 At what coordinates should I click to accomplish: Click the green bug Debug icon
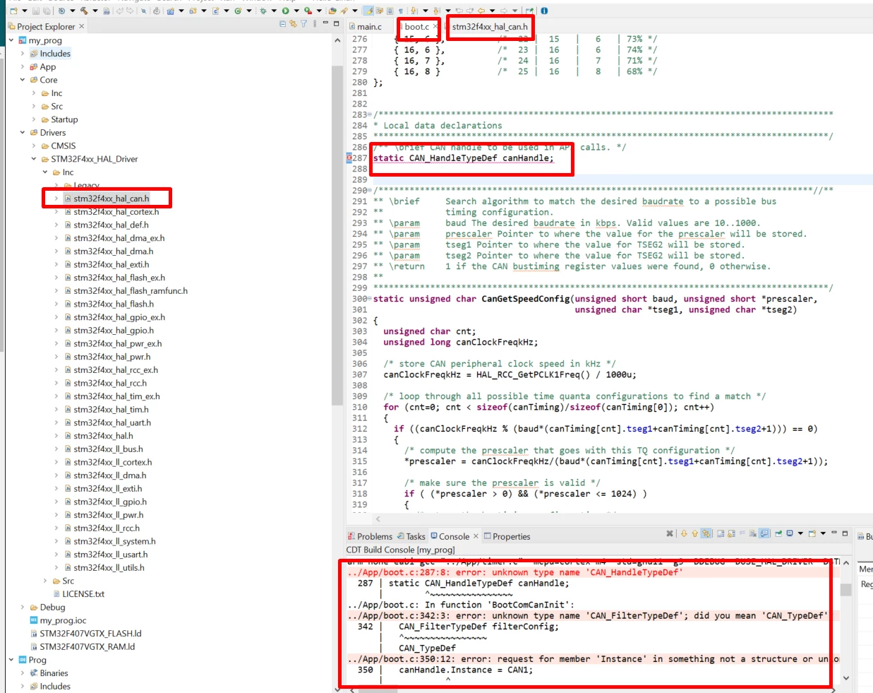click(x=263, y=11)
